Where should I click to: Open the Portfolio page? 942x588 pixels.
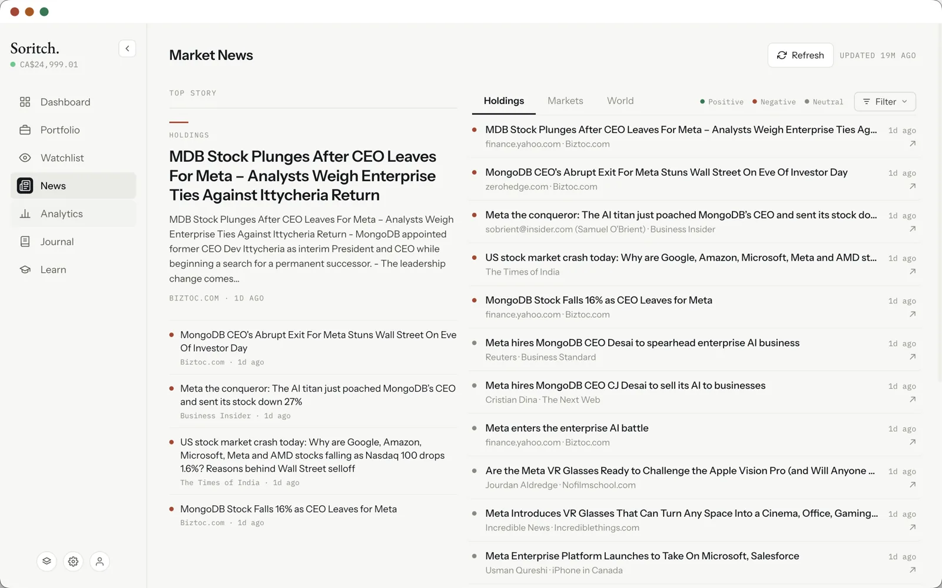pyautogui.click(x=73, y=130)
